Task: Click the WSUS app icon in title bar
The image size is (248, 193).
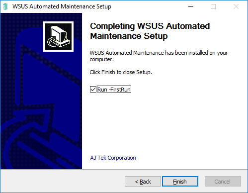Action: (5, 6)
